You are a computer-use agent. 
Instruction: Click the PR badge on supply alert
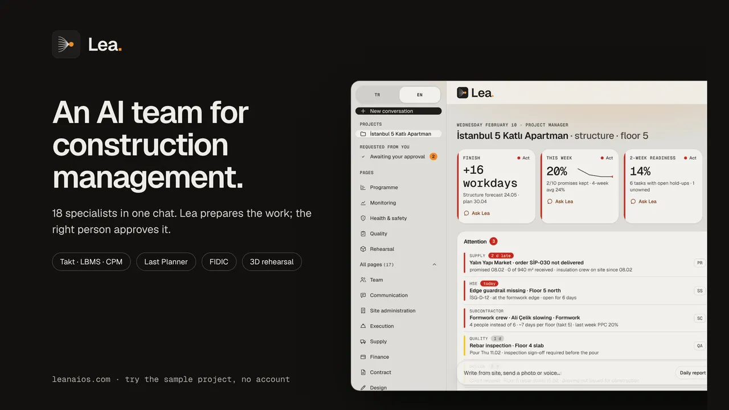[x=699, y=263]
